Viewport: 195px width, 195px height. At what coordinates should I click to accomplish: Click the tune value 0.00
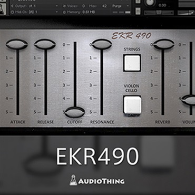pos(162,5)
